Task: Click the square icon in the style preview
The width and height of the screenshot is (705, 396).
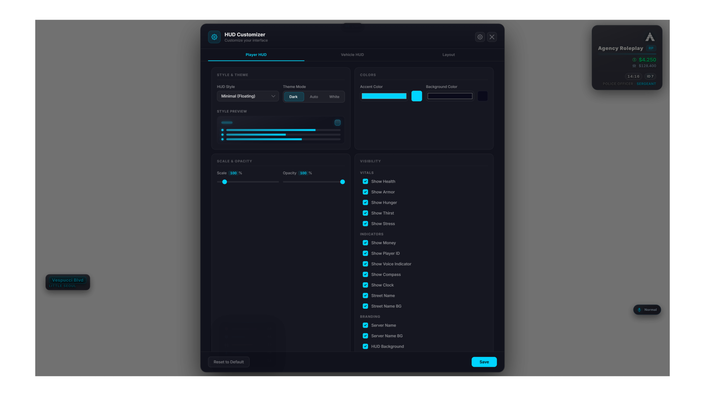Action: [x=337, y=122]
